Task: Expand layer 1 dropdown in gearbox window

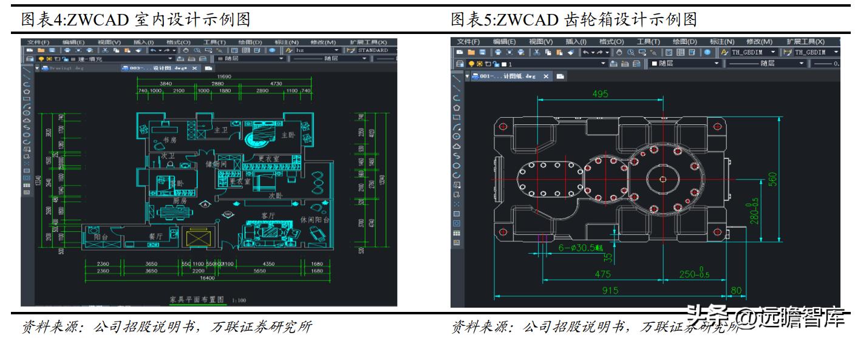Action: 604,64
